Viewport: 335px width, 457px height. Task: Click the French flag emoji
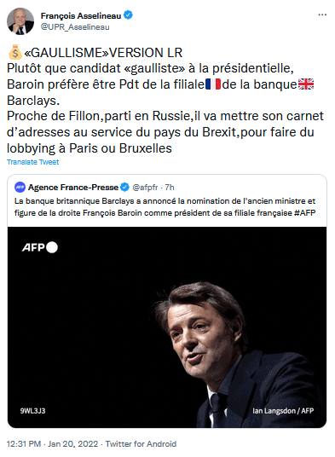pyautogui.click(x=213, y=84)
